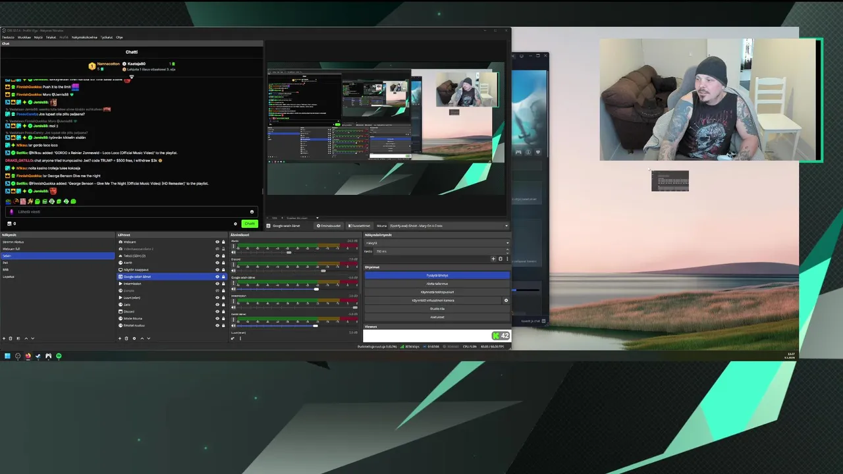Click Aloita tallennus to start recording
This screenshot has width=843, height=474.
[437, 284]
